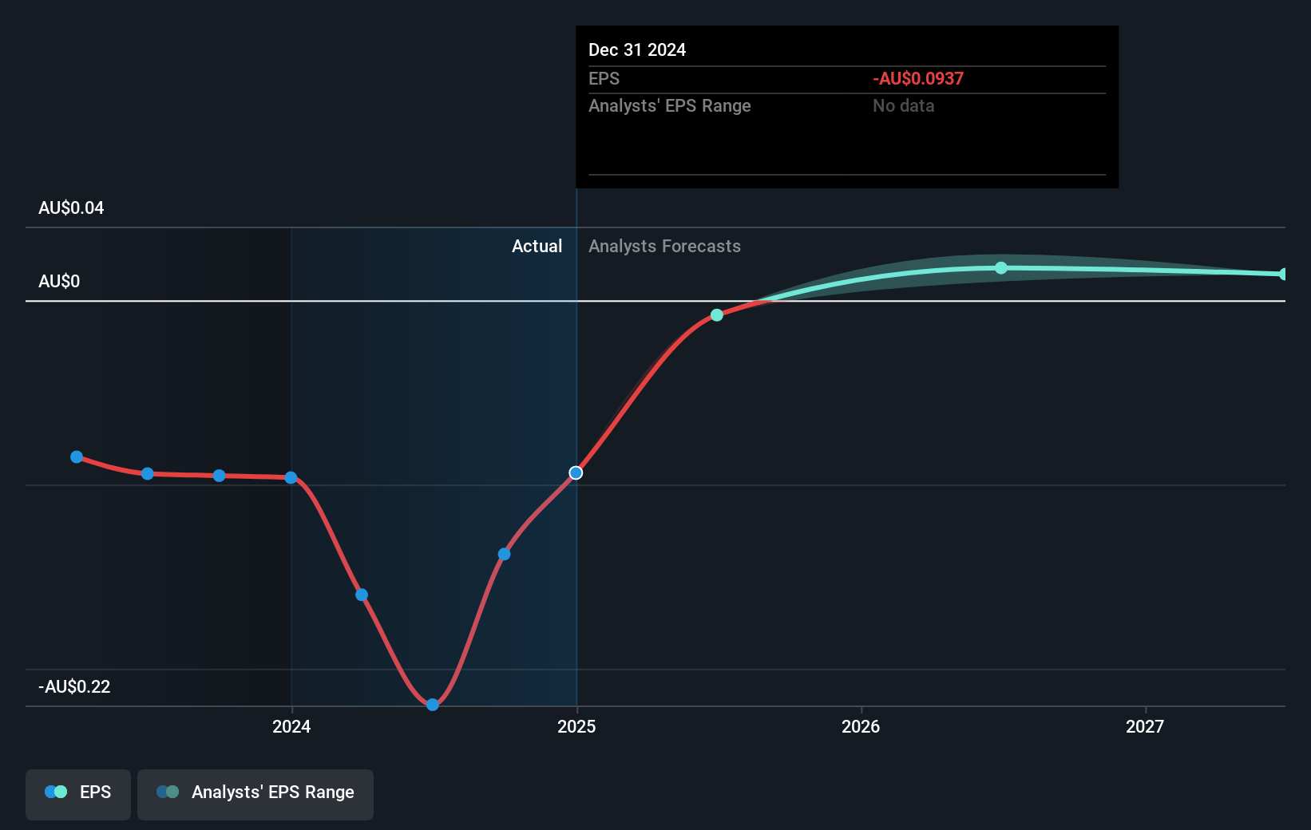Click the blue data point before 2024 label
This screenshot has height=830, width=1311.
(291, 478)
